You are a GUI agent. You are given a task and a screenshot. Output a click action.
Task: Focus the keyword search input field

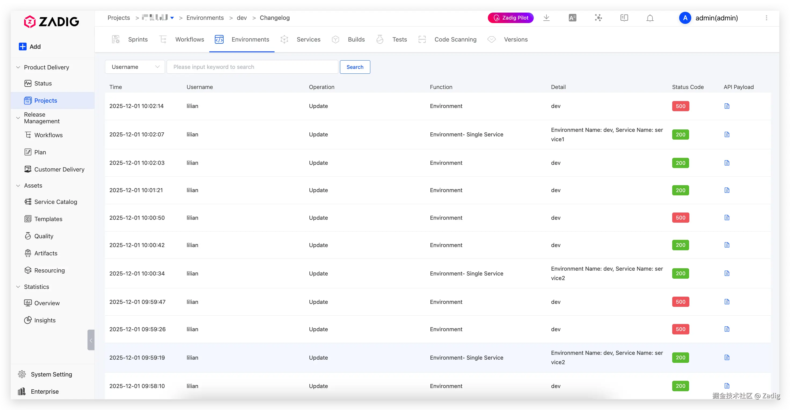(252, 67)
